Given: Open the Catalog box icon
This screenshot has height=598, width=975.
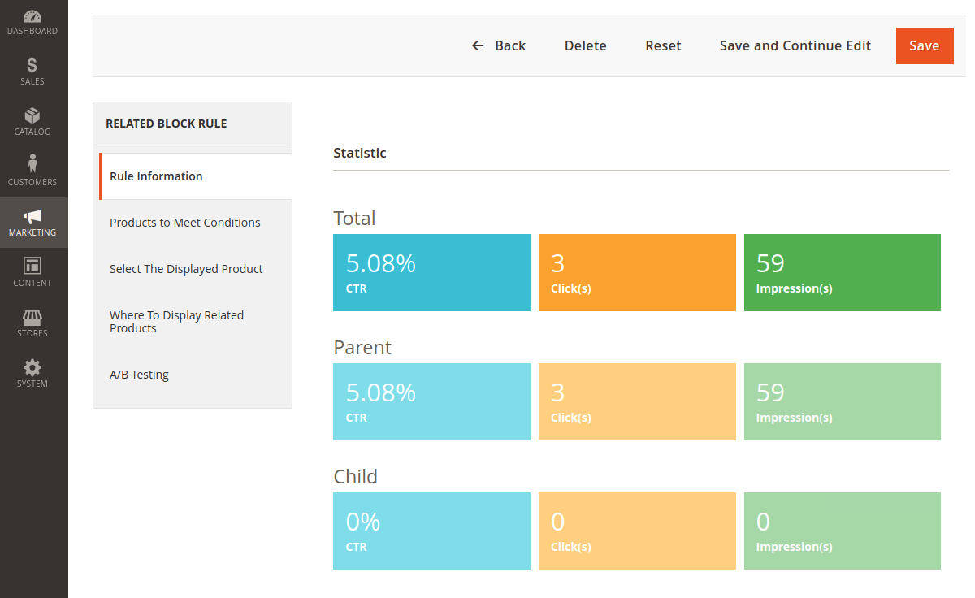Looking at the screenshot, I should pyautogui.click(x=32, y=115).
